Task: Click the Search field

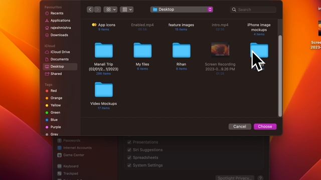Action: pos(253,9)
